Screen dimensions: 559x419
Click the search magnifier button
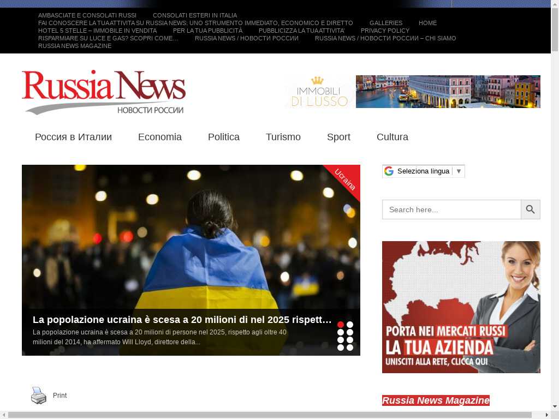click(530, 209)
